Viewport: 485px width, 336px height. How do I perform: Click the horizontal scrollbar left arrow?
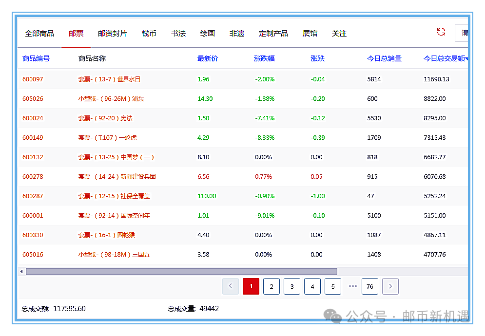point(21,271)
